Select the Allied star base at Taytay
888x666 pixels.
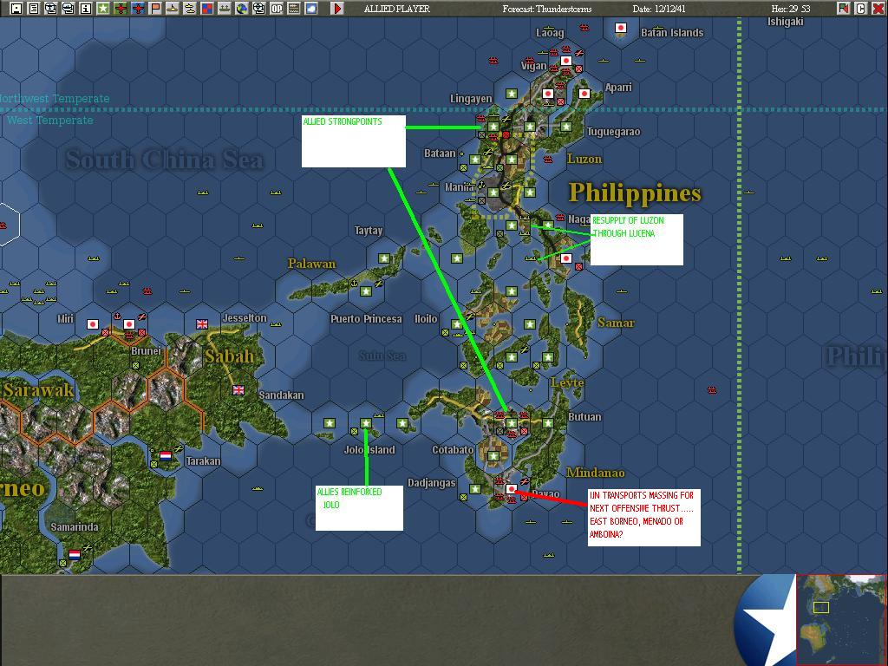384,258
